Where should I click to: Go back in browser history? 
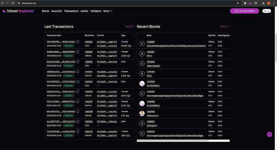coord(2,3)
